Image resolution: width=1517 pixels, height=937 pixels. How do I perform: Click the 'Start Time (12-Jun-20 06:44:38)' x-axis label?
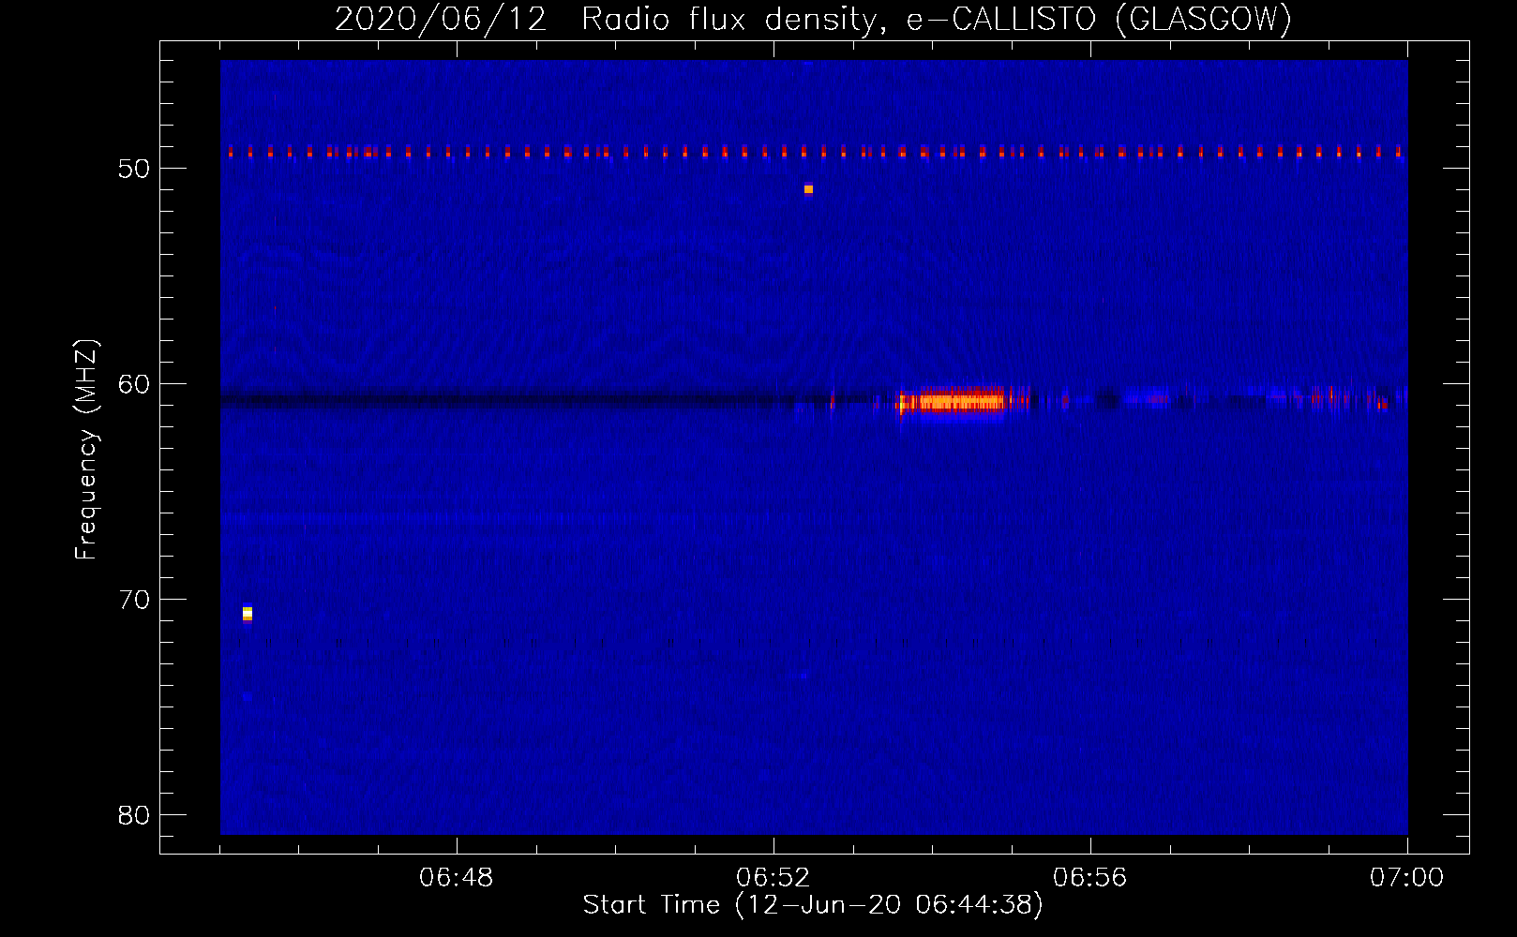(x=813, y=905)
